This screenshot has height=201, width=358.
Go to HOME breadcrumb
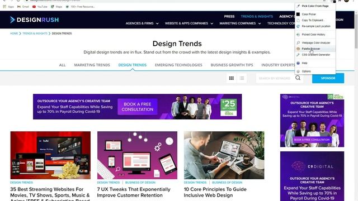pos(14,33)
